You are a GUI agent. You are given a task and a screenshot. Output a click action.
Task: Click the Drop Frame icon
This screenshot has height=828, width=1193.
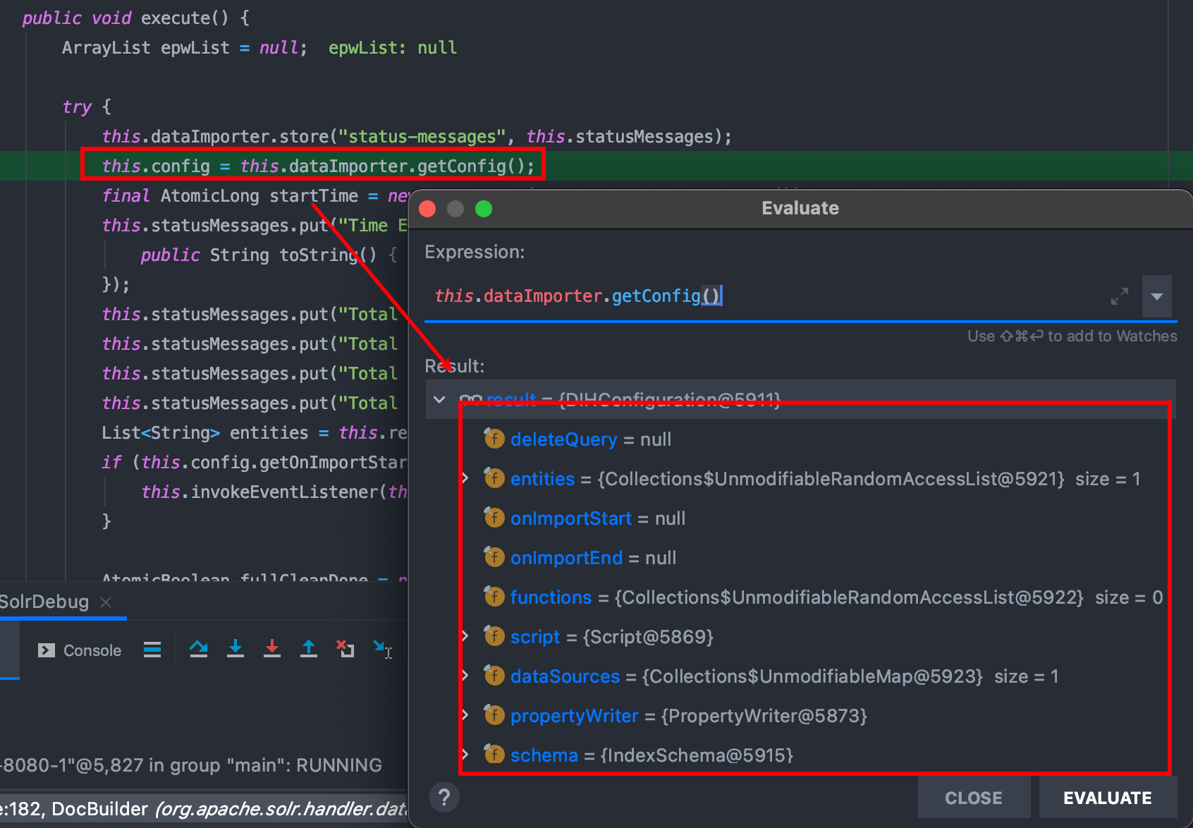click(345, 649)
